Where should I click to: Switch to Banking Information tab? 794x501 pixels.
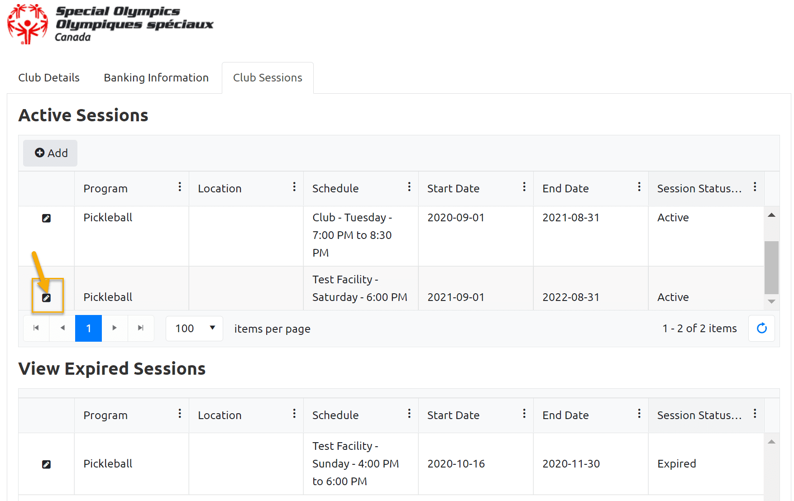pyautogui.click(x=156, y=78)
